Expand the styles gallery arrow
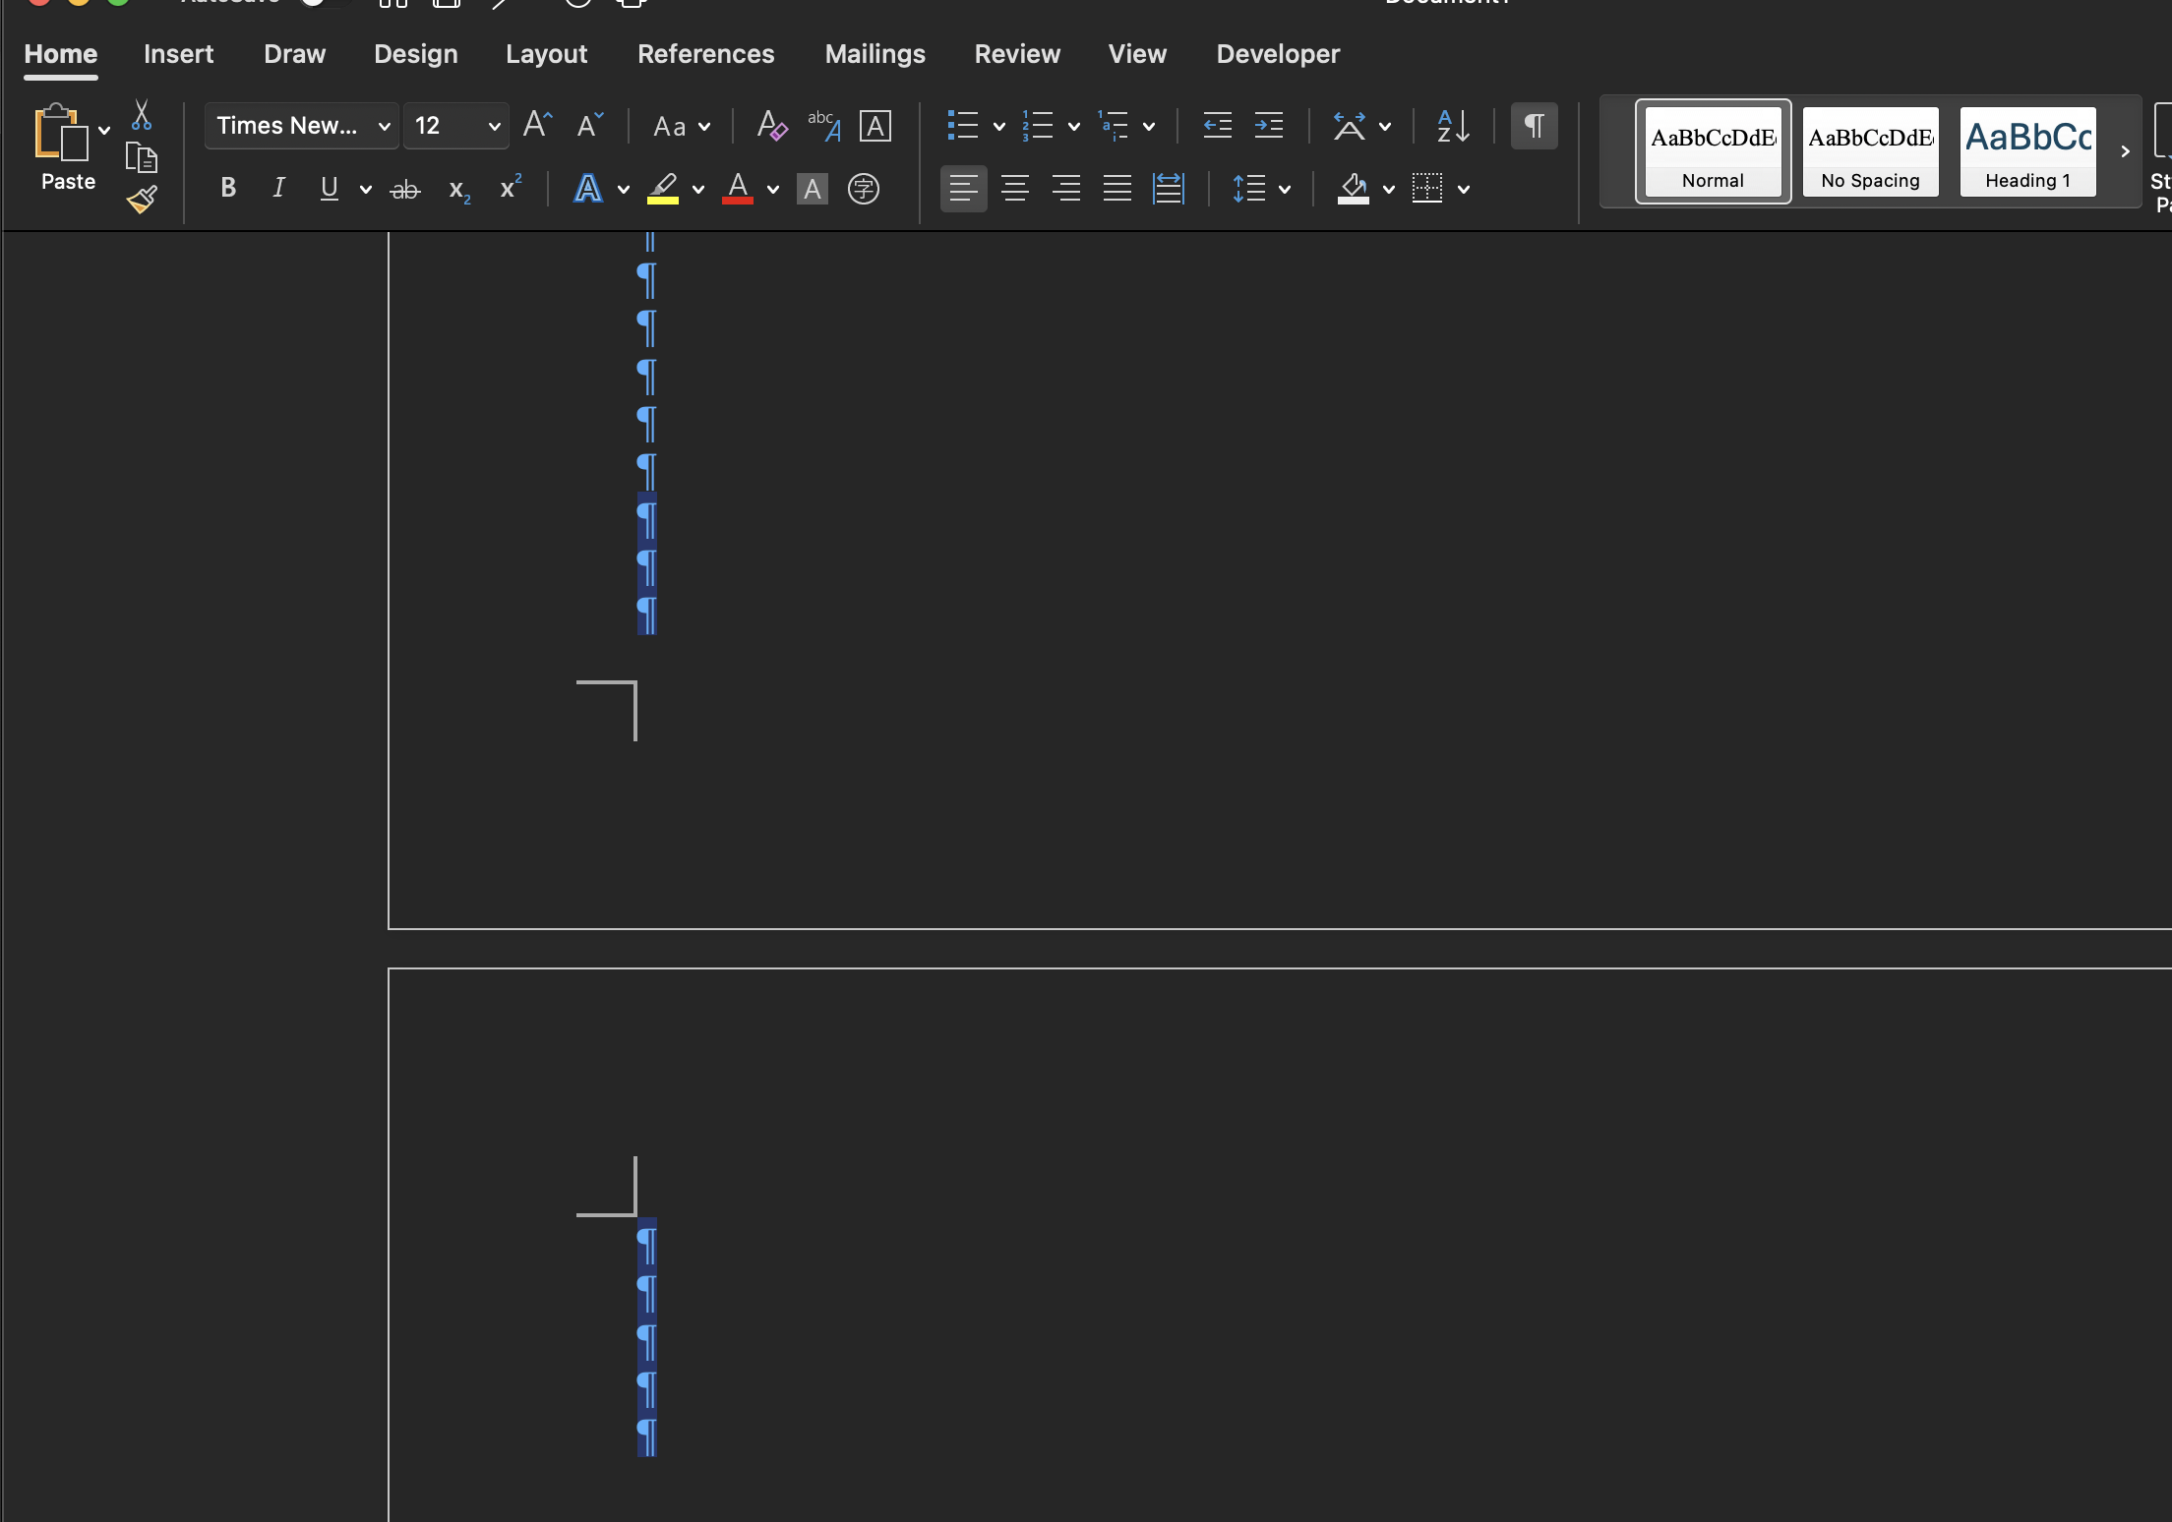The height and width of the screenshot is (1522, 2172). (x=2125, y=151)
